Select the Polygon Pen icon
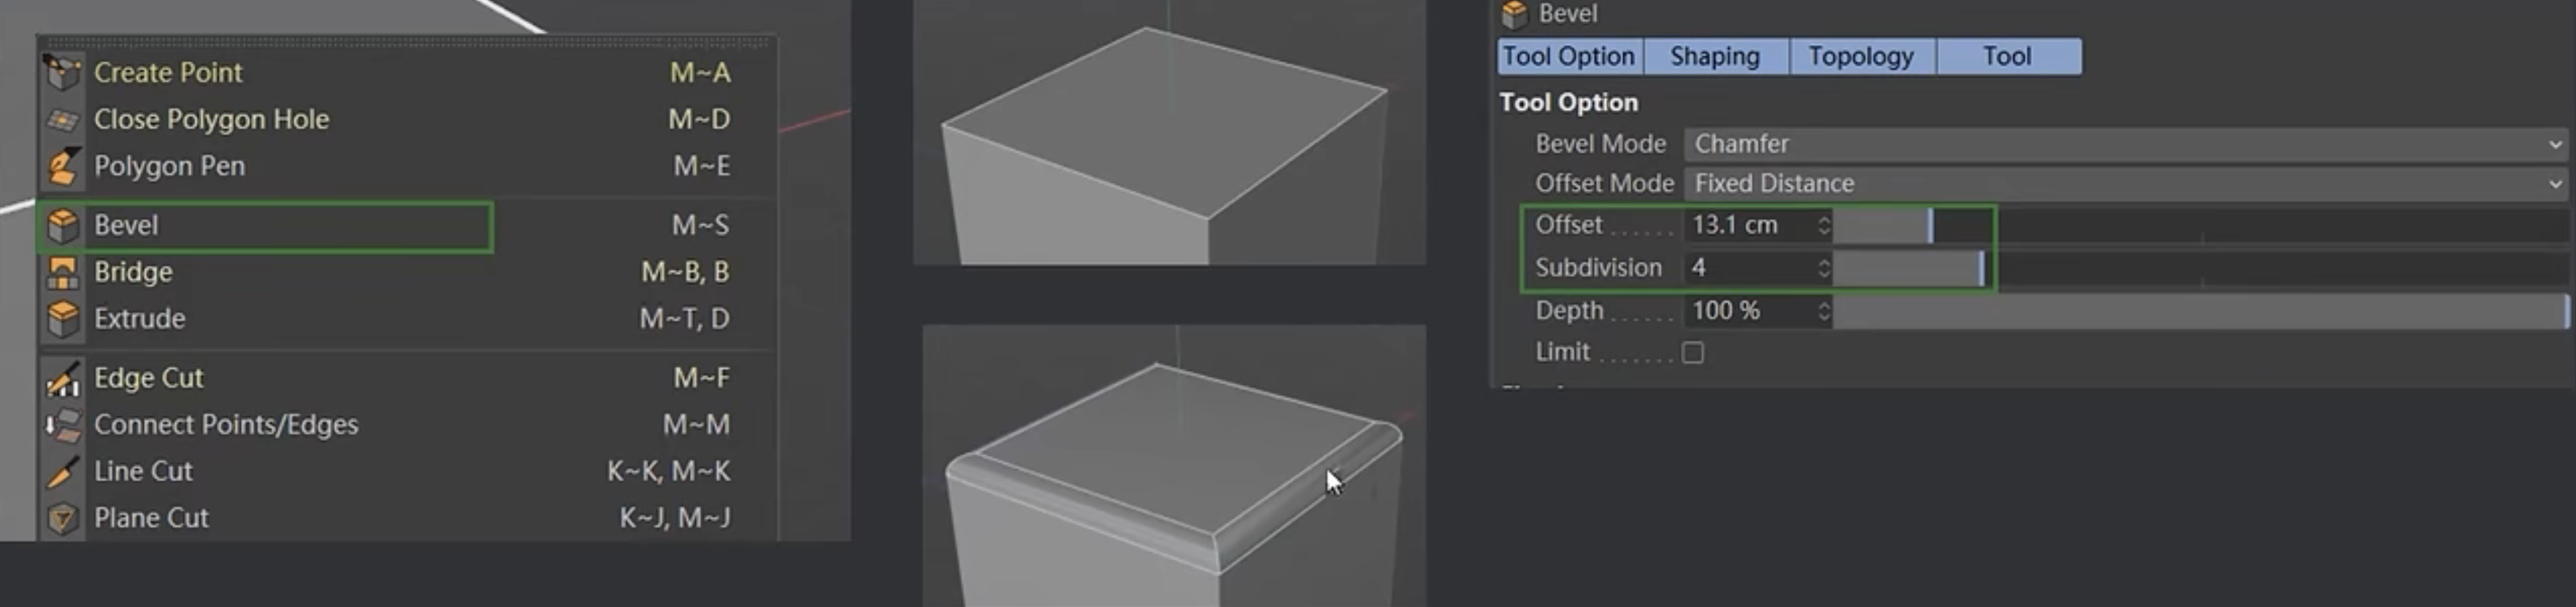Image resolution: width=2576 pixels, height=607 pixels. click(63, 166)
